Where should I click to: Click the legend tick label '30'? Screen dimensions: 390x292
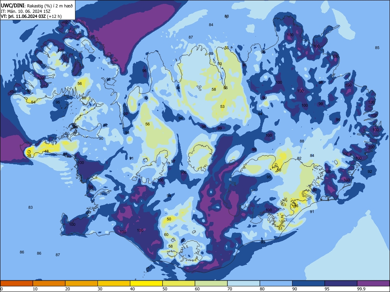pos(100,289)
